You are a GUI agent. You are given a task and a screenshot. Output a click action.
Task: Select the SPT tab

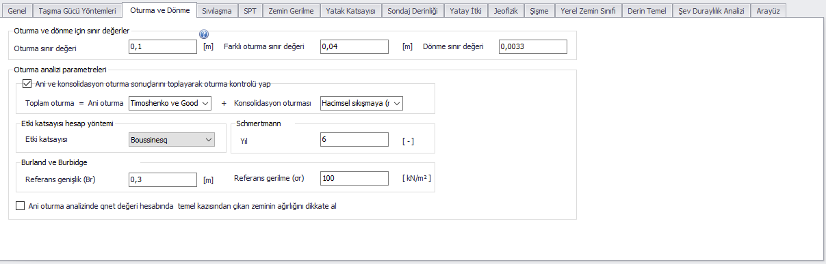coord(250,11)
